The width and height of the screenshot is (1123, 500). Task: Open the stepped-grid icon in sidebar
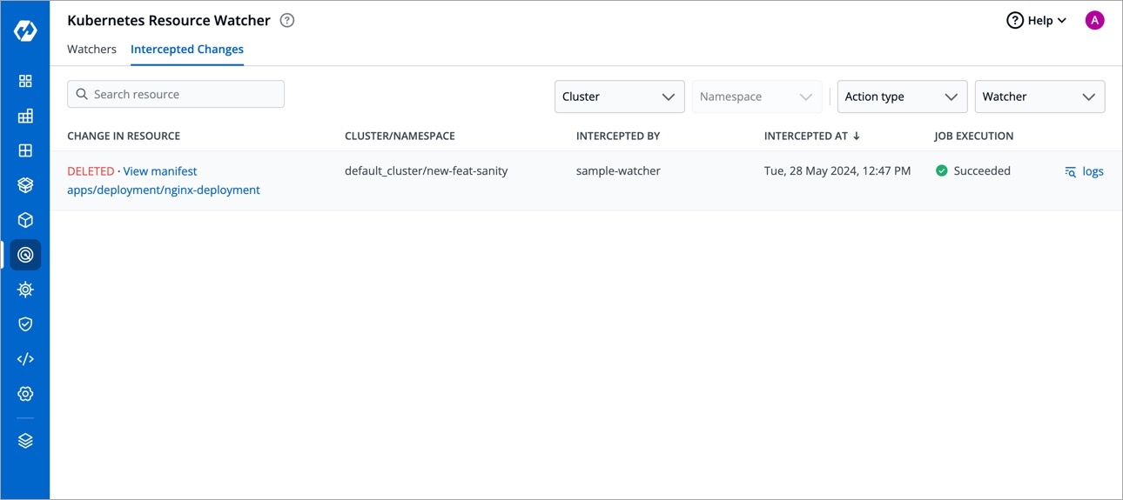coord(25,116)
